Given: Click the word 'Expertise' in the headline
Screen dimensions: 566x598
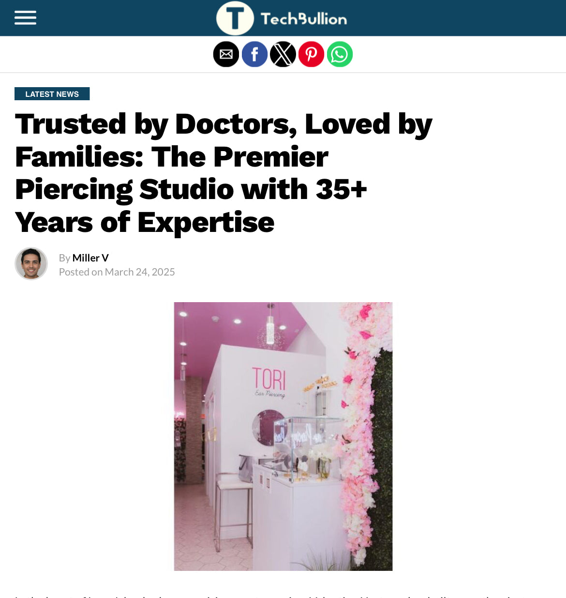Looking at the screenshot, I should 206,223.
